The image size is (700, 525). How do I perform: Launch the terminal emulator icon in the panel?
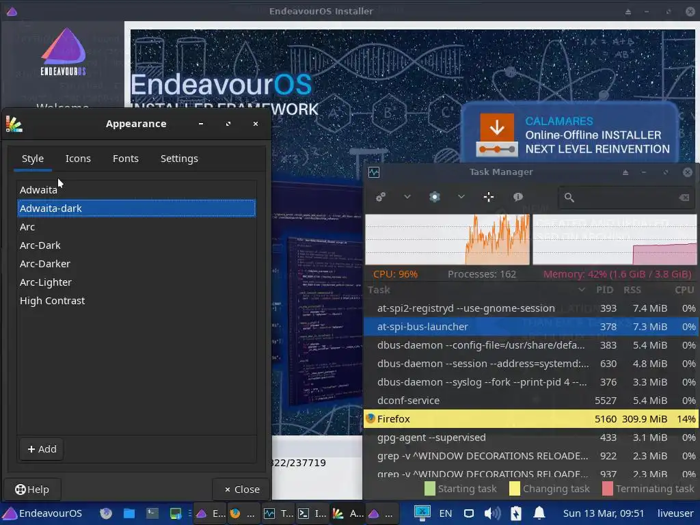152,513
